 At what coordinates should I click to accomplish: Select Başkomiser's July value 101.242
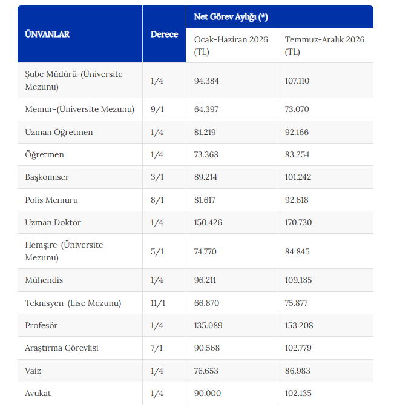(x=298, y=177)
